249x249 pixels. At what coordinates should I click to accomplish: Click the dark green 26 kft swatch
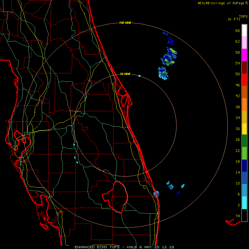[x=244, y=141]
